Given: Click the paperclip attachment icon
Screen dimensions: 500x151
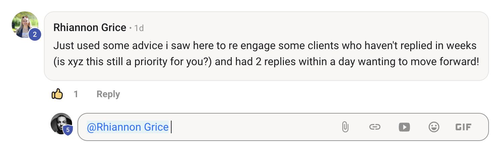Looking at the screenshot, I should [345, 127].
